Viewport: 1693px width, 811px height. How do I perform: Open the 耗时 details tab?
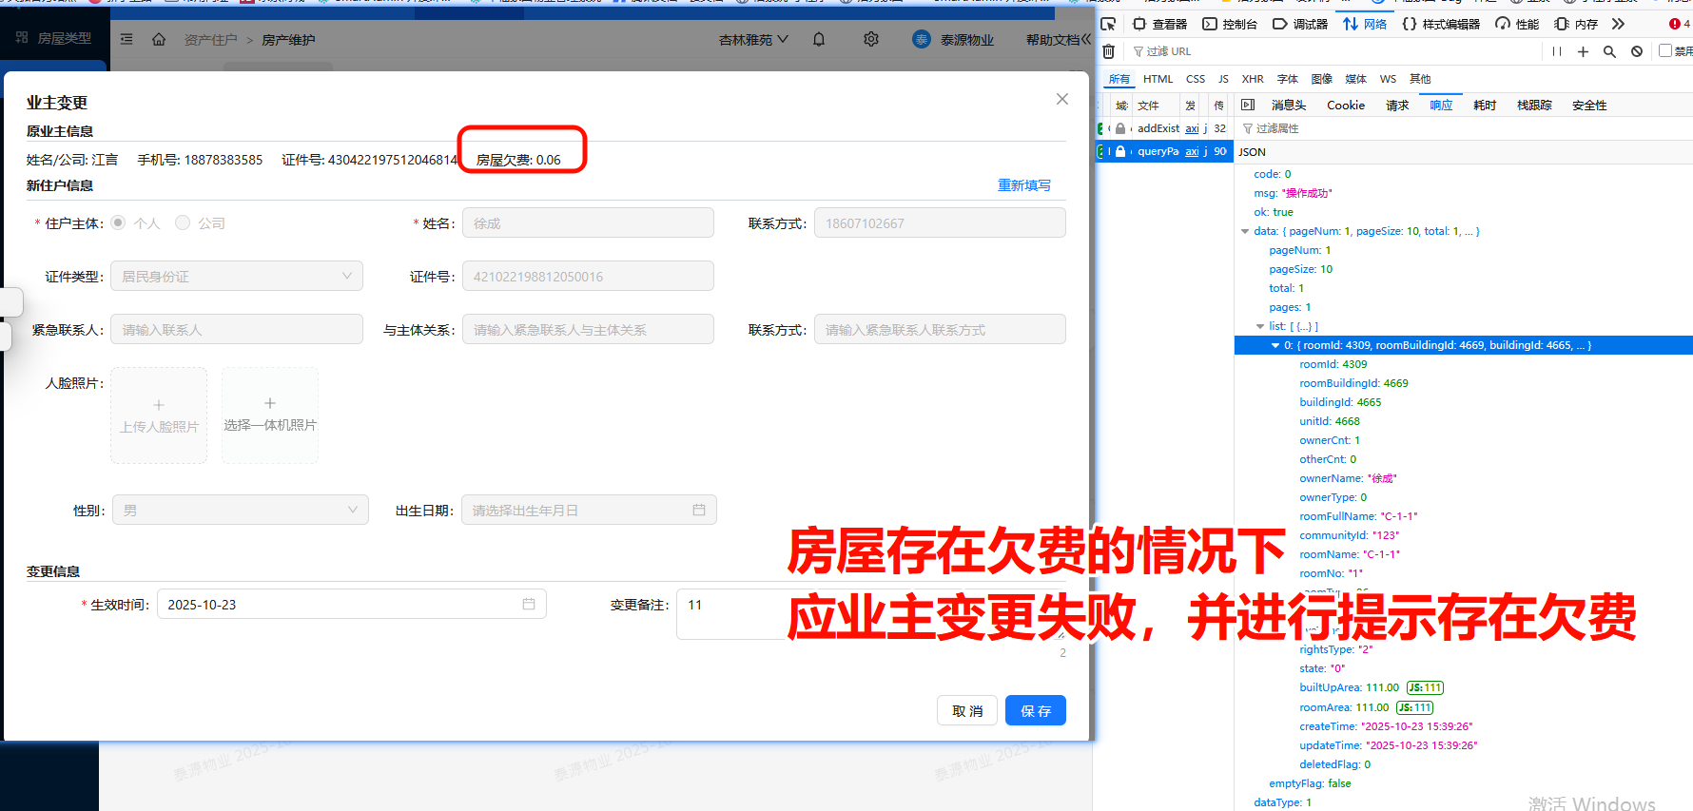[x=1485, y=106]
